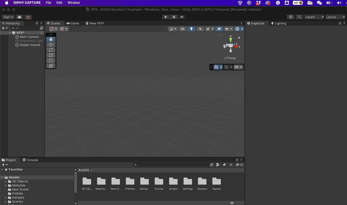Click the Sign in button
Image resolution: width=347 pixels, height=205 pixels.
8,17
